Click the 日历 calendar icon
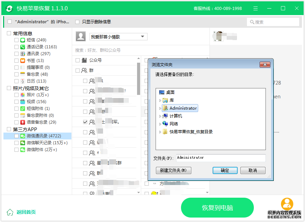305x222 pixels. [23, 81]
